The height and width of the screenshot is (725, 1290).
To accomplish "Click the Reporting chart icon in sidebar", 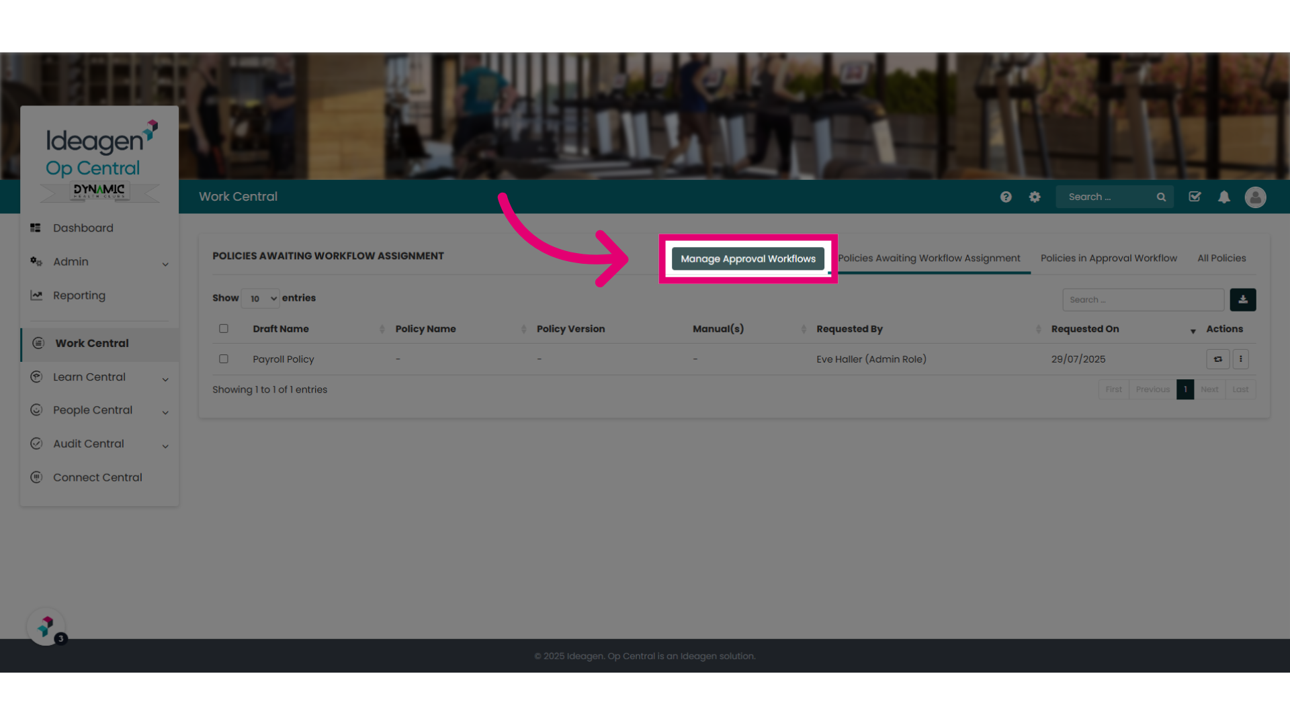I will [x=36, y=295].
